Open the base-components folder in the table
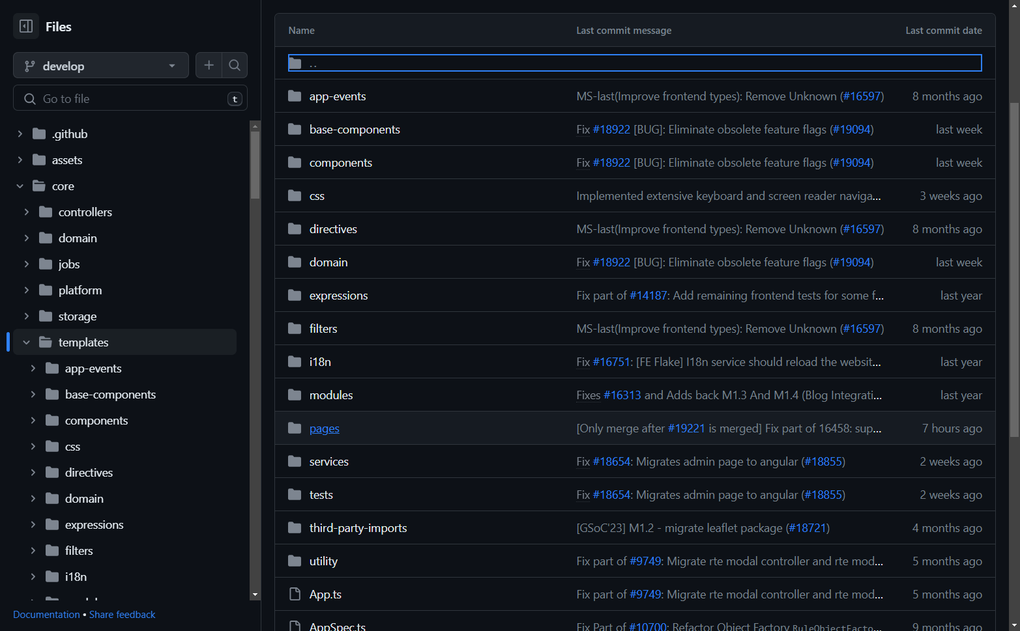The height and width of the screenshot is (631, 1020). tap(355, 129)
